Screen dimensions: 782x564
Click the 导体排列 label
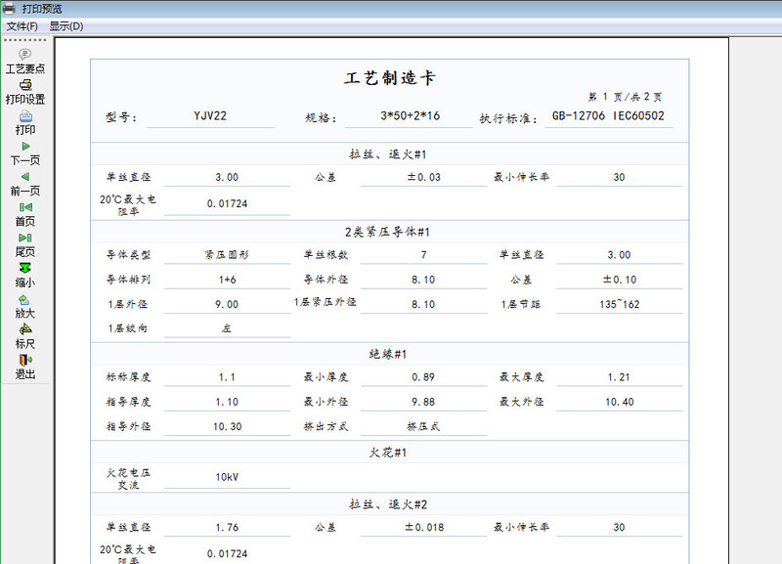tap(128, 280)
